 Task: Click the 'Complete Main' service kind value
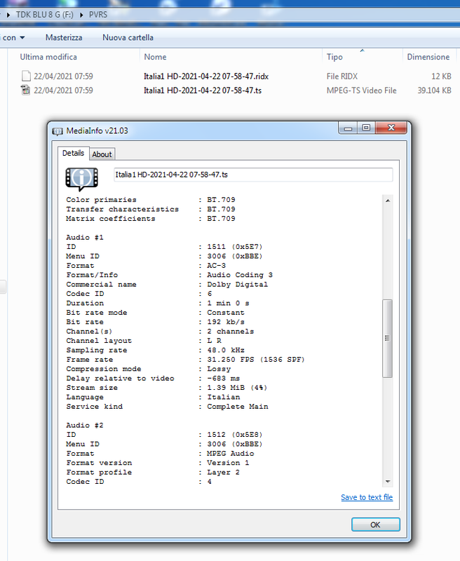point(238,407)
